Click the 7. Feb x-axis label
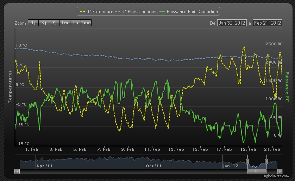Viewport: 295px width, 181px height. tap(103, 149)
